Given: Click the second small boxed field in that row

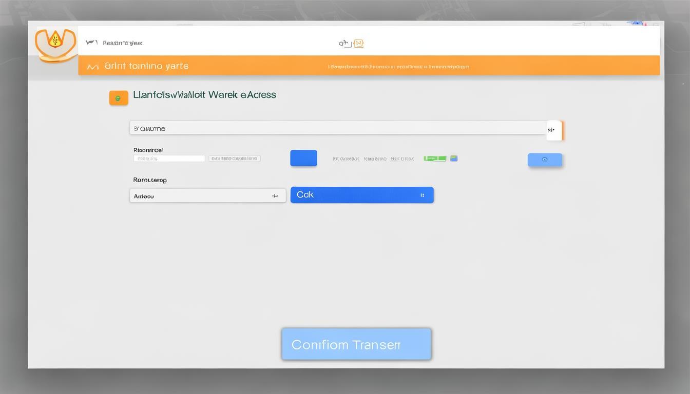Looking at the screenshot, I should click(235, 159).
